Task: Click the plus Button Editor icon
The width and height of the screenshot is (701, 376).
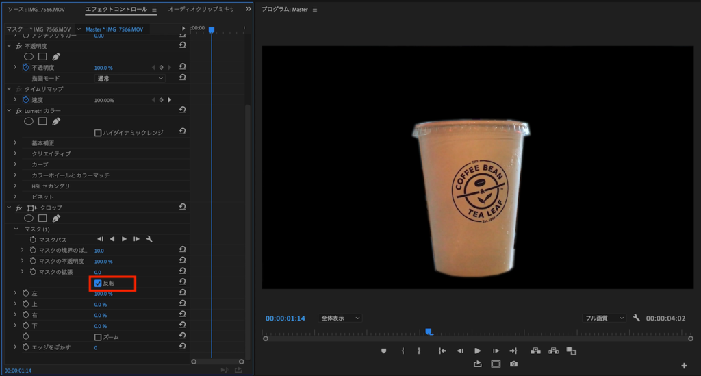Action: [684, 365]
